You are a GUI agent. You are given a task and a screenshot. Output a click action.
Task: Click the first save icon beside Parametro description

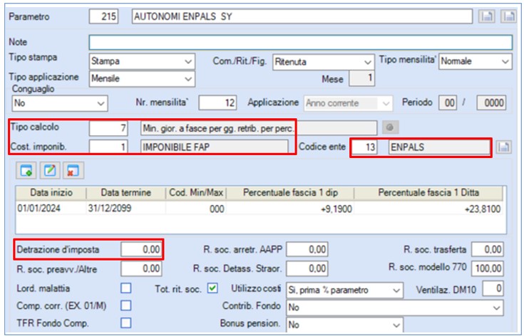(x=486, y=16)
